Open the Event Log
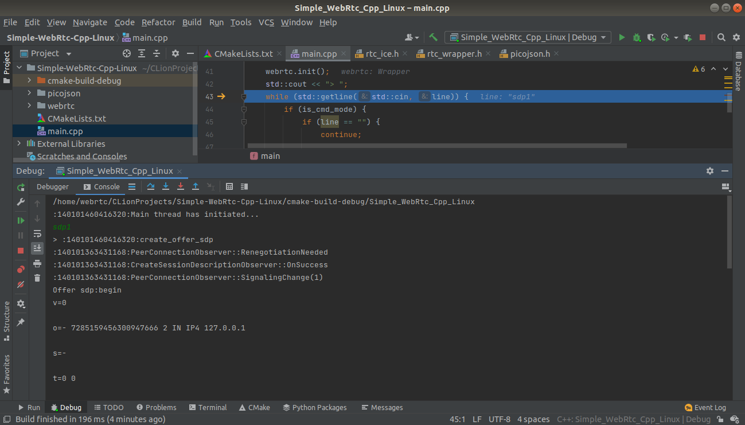Viewport: 745px width, 425px height. (705, 407)
